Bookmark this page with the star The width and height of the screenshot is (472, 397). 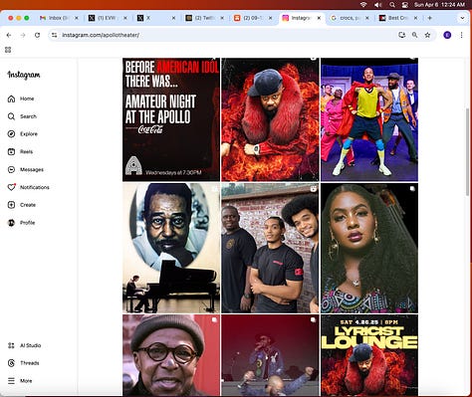tap(427, 35)
